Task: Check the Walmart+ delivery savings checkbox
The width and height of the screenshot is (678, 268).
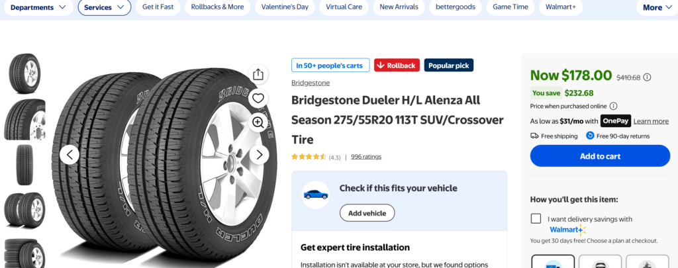Action: tap(536, 219)
